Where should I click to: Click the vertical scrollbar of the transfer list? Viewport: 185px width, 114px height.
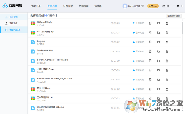pos(183,28)
